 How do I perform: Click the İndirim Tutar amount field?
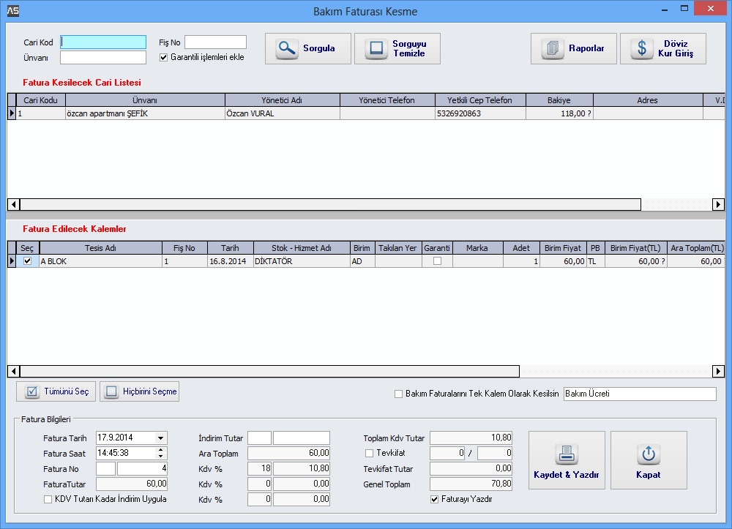click(x=302, y=438)
